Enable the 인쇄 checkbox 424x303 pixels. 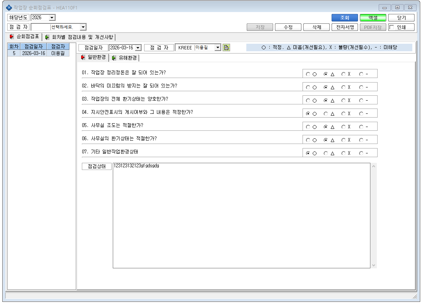[x=392, y=27]
